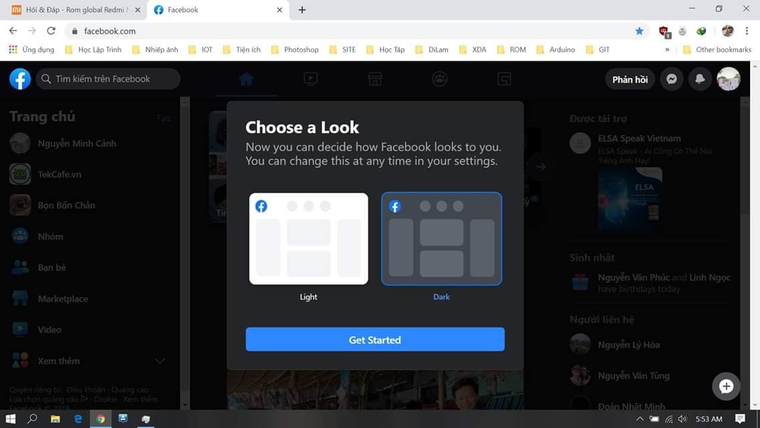
Task: Open the IOT bookmark folder
Action: [201, 49]
